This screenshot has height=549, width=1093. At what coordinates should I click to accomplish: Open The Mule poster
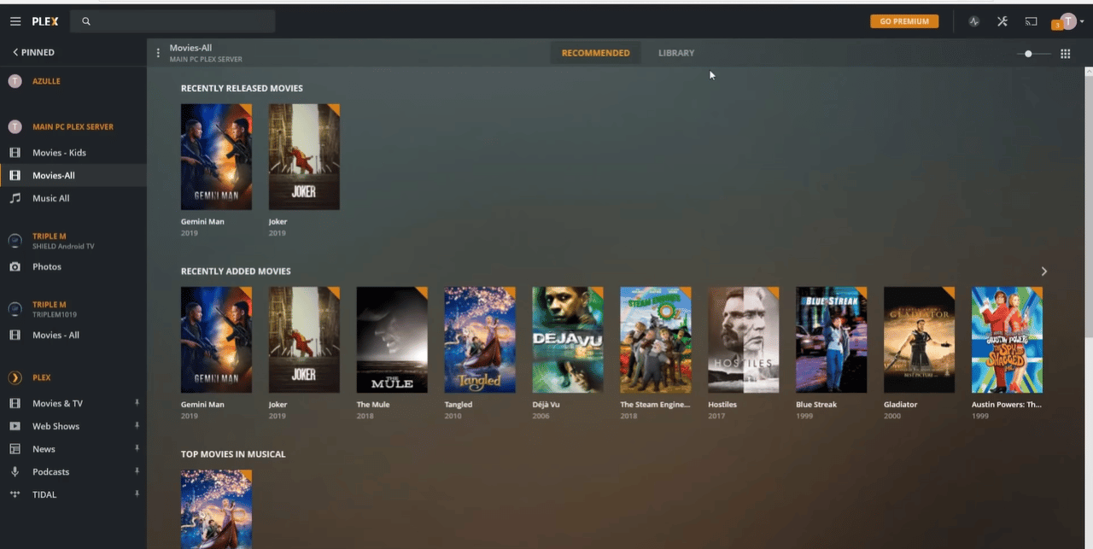[x=392, y=340]
